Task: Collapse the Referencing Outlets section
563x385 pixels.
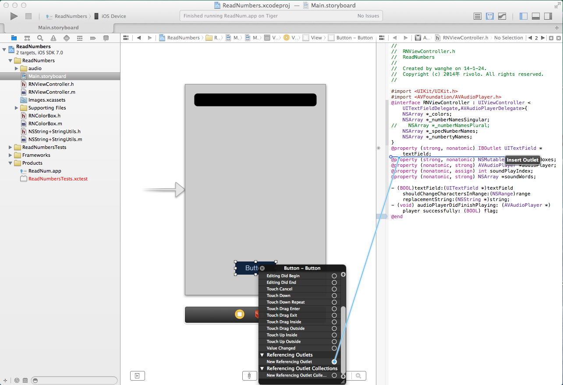Action: [262, 355]
